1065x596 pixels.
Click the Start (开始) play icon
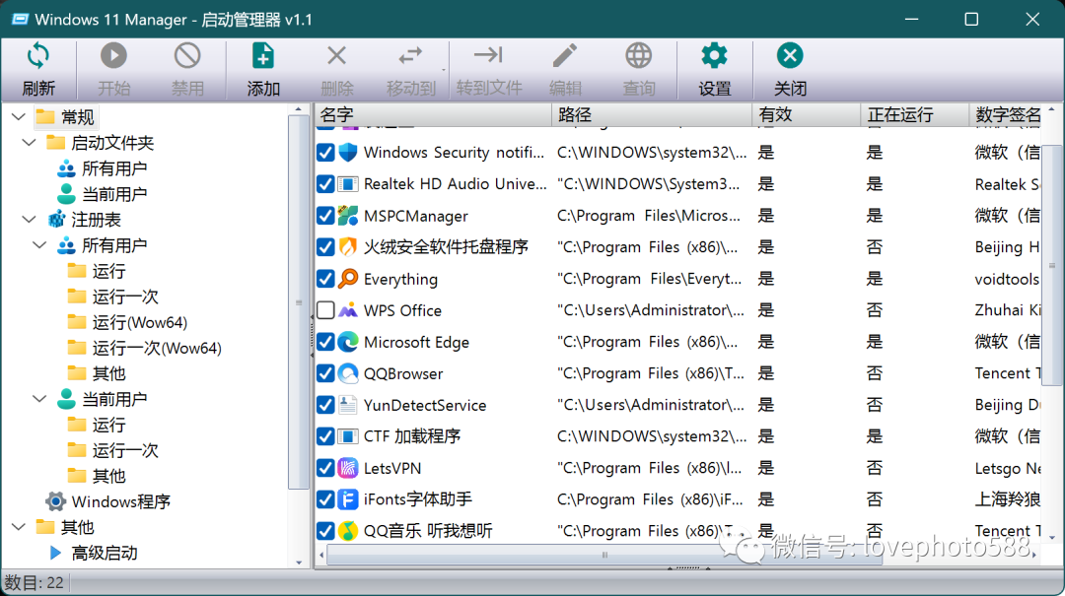(113, 56)
